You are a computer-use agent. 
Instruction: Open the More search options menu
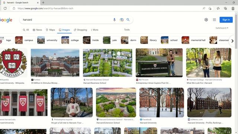[94, 30]
